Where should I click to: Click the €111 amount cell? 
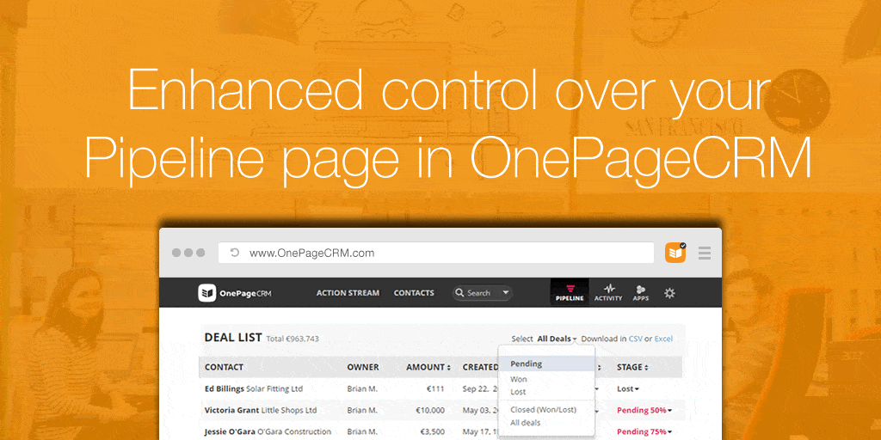click(x=435, y=388)
